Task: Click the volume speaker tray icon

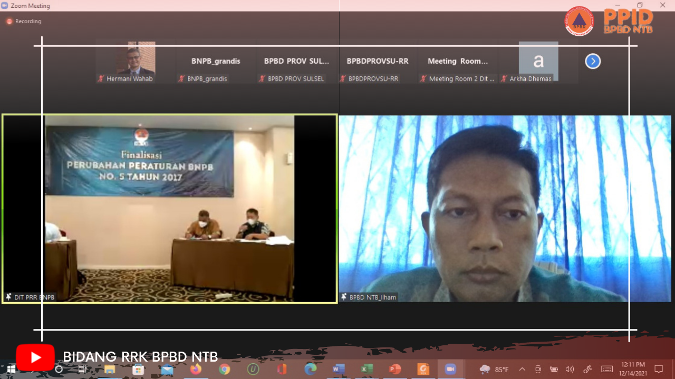Action: pos(570,370)
